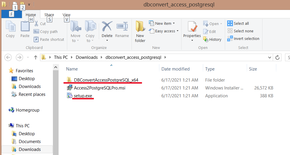Viewport: 290px width, 155px height.
Task: Switch to the Share tab
Action: pos(49,15)
